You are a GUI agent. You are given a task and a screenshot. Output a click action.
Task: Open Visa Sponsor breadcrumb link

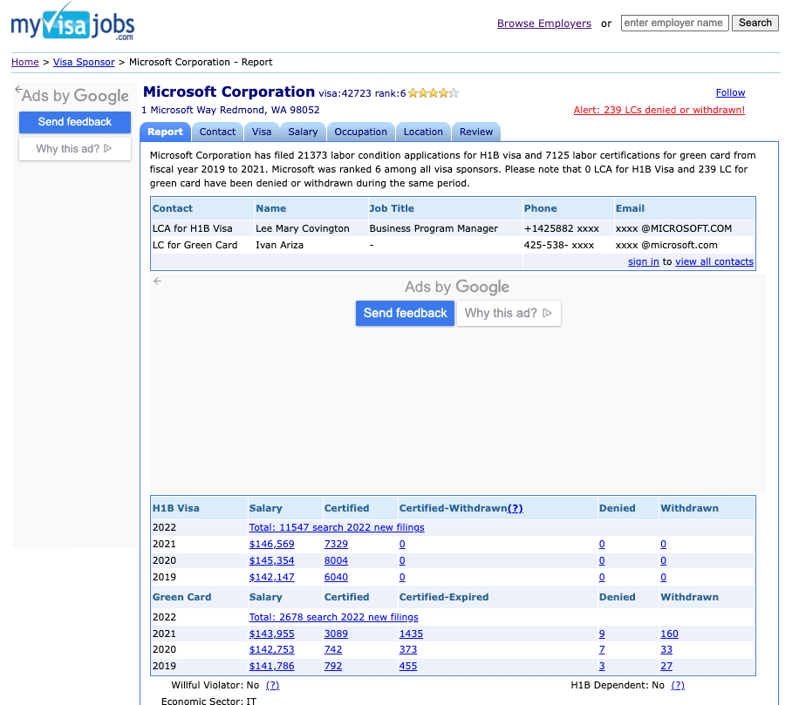[84, 62]
